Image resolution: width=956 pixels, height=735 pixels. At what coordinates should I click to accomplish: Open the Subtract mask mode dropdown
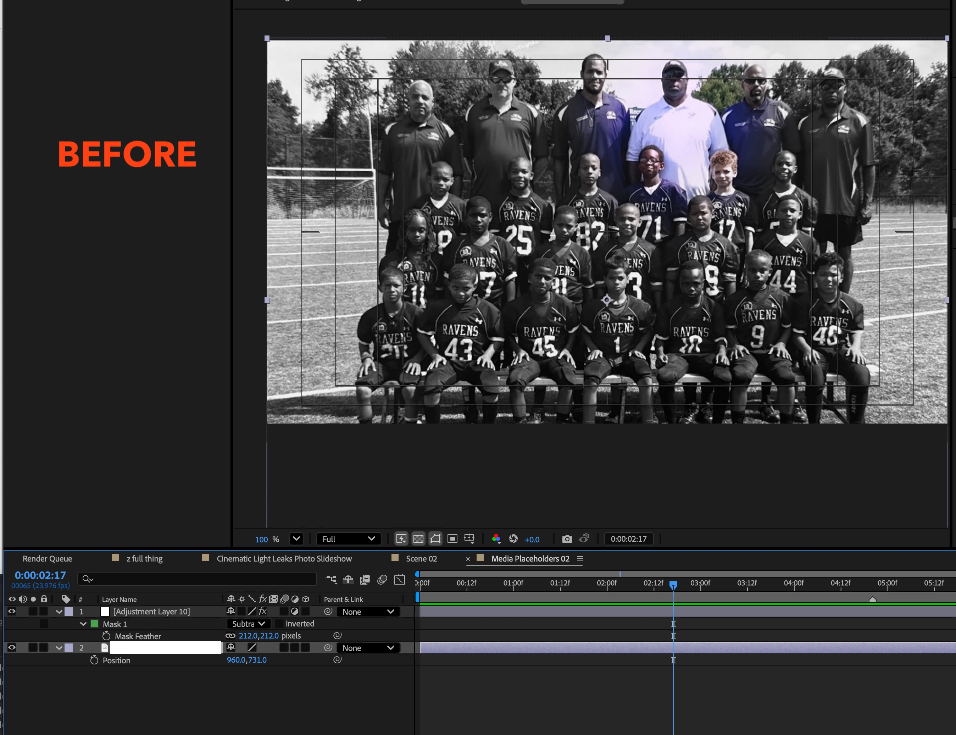[x=249, y=624]
